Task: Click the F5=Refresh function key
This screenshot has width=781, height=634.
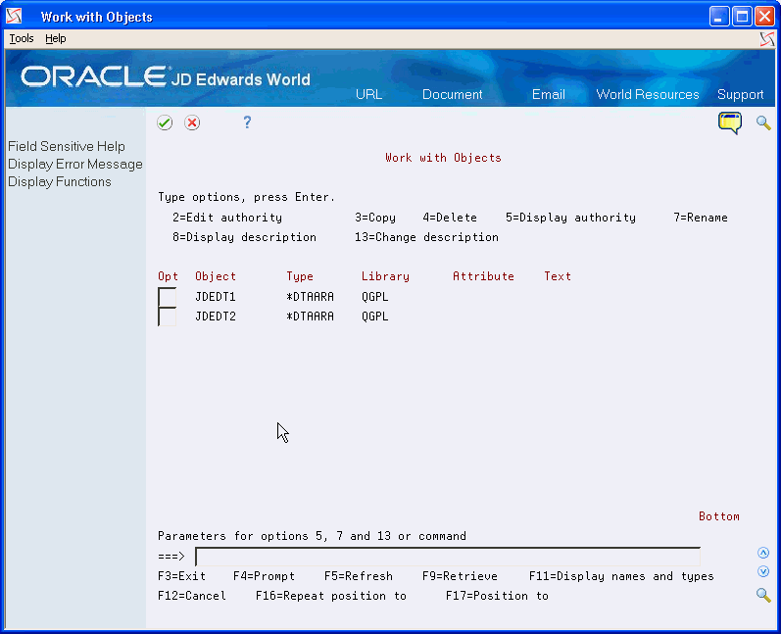Action: point(359,576)
